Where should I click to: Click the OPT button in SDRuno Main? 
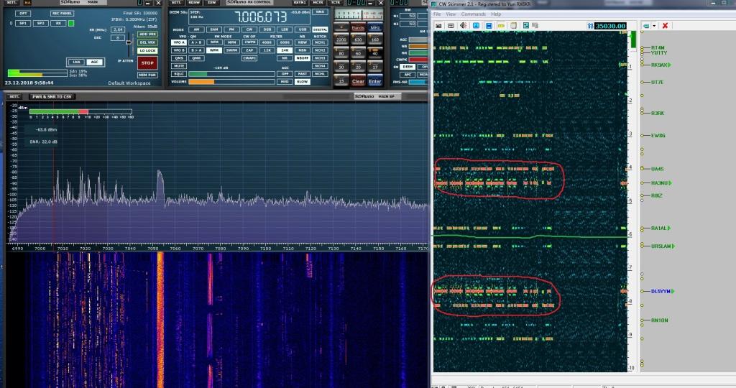click(x=23, y=14)
